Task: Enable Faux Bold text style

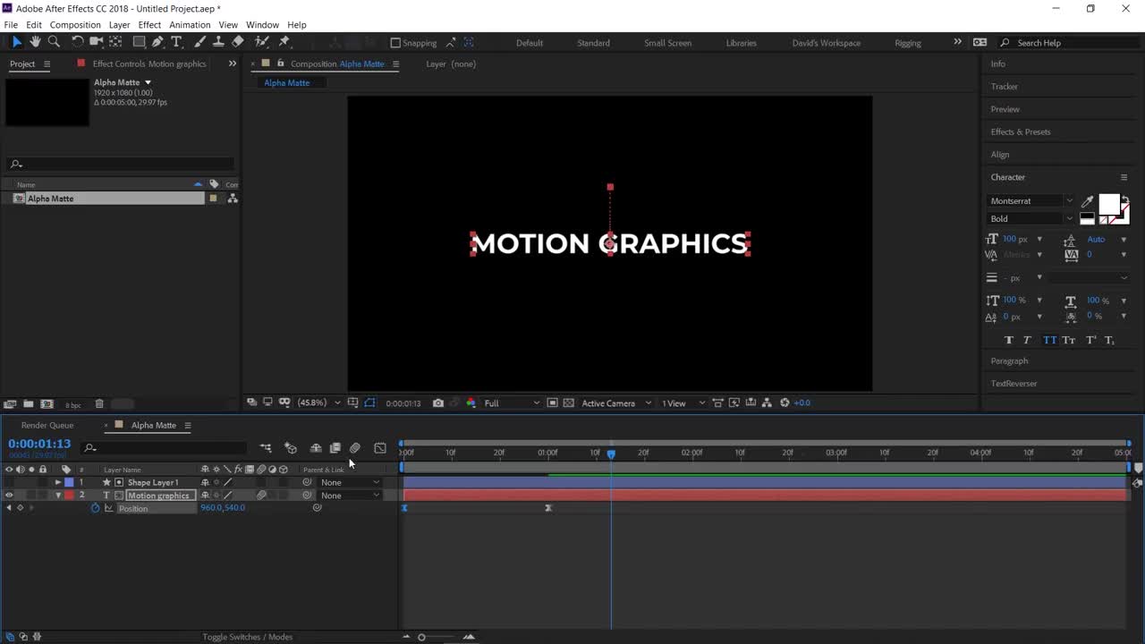Action: pos(1009,340)
